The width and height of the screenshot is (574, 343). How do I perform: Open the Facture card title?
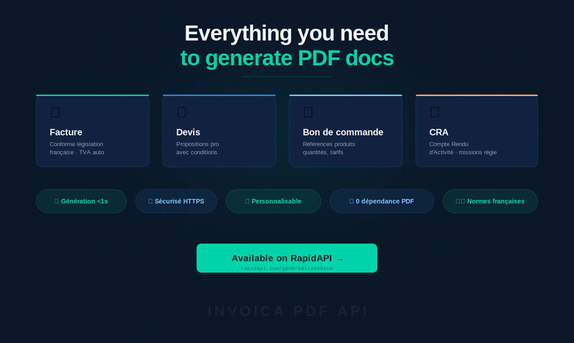(x=66, y=132)
